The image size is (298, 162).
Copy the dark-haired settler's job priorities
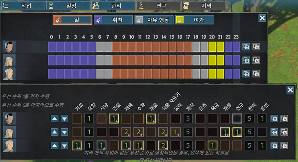point(274,118)
